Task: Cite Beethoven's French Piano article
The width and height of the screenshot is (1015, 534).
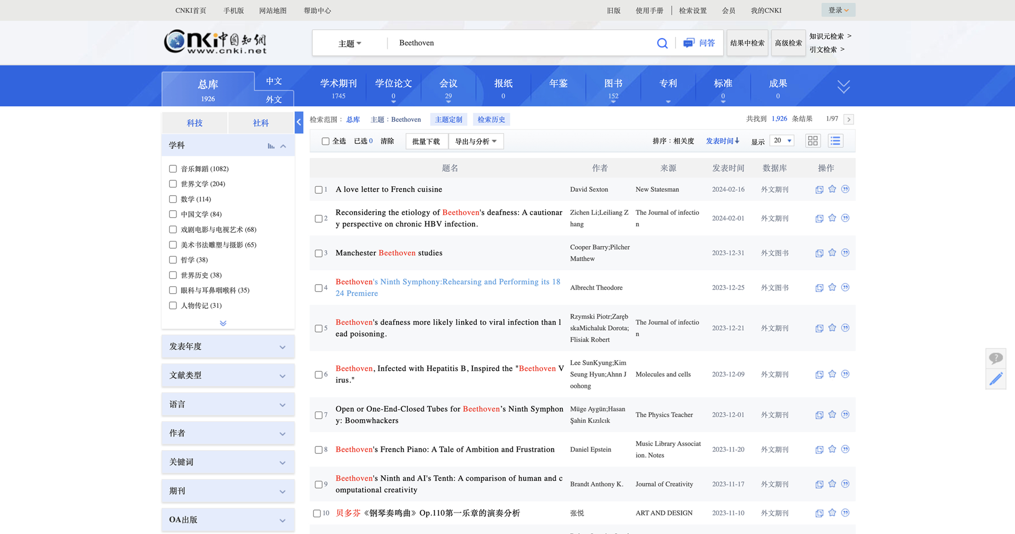Action: (845, 449)
